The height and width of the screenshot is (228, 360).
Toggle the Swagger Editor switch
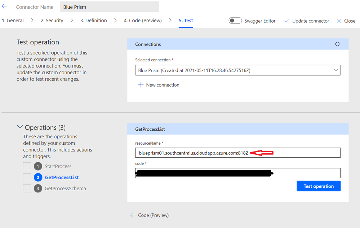(x=235, y=21)
